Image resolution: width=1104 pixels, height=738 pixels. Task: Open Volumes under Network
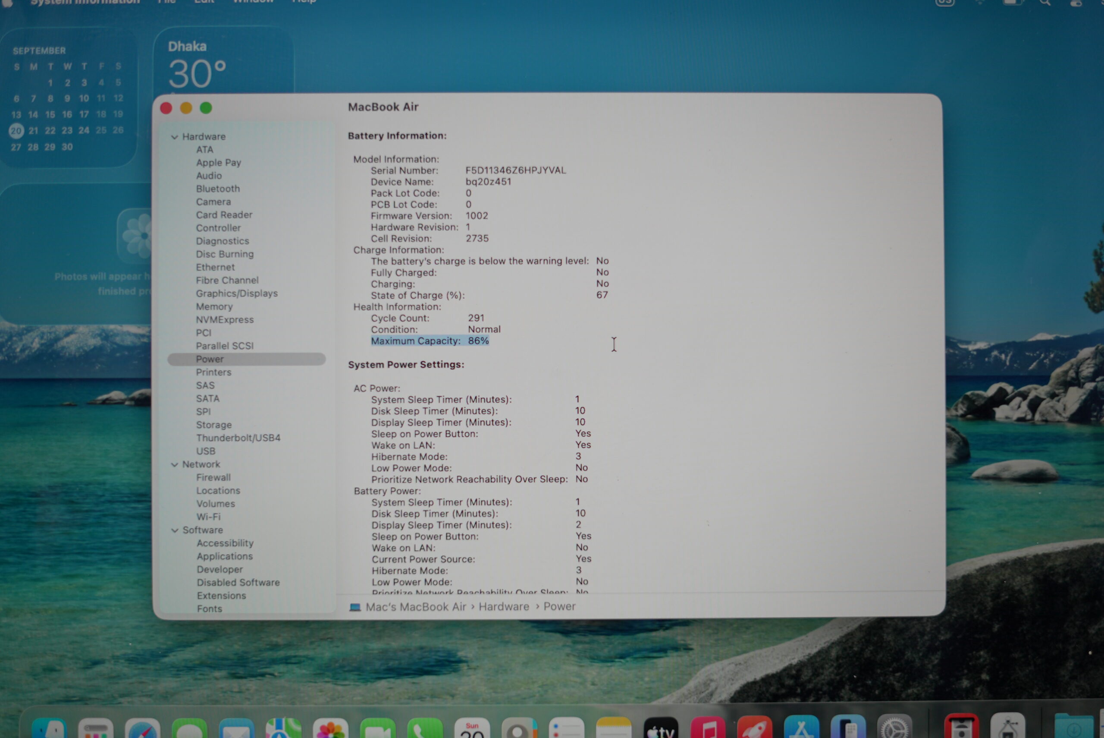click(x=216, y=504)
